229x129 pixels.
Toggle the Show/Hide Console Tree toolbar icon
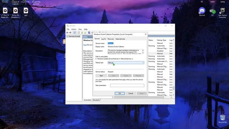pos(75,33)
